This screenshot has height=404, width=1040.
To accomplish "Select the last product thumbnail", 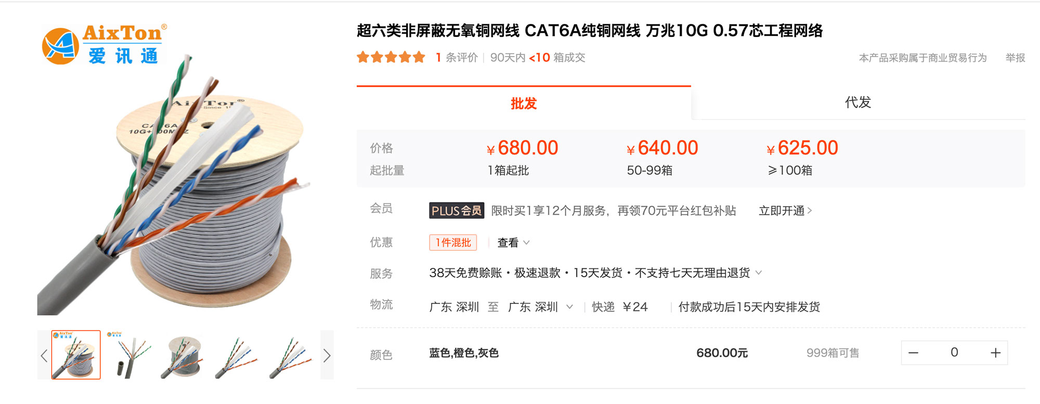I will (x=291, y=355).
